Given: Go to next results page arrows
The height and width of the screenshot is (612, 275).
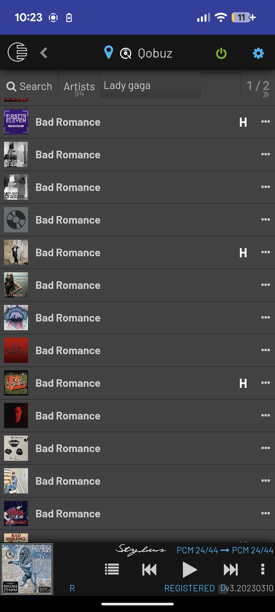Looking at the screenshot, I should coord(266,95).
